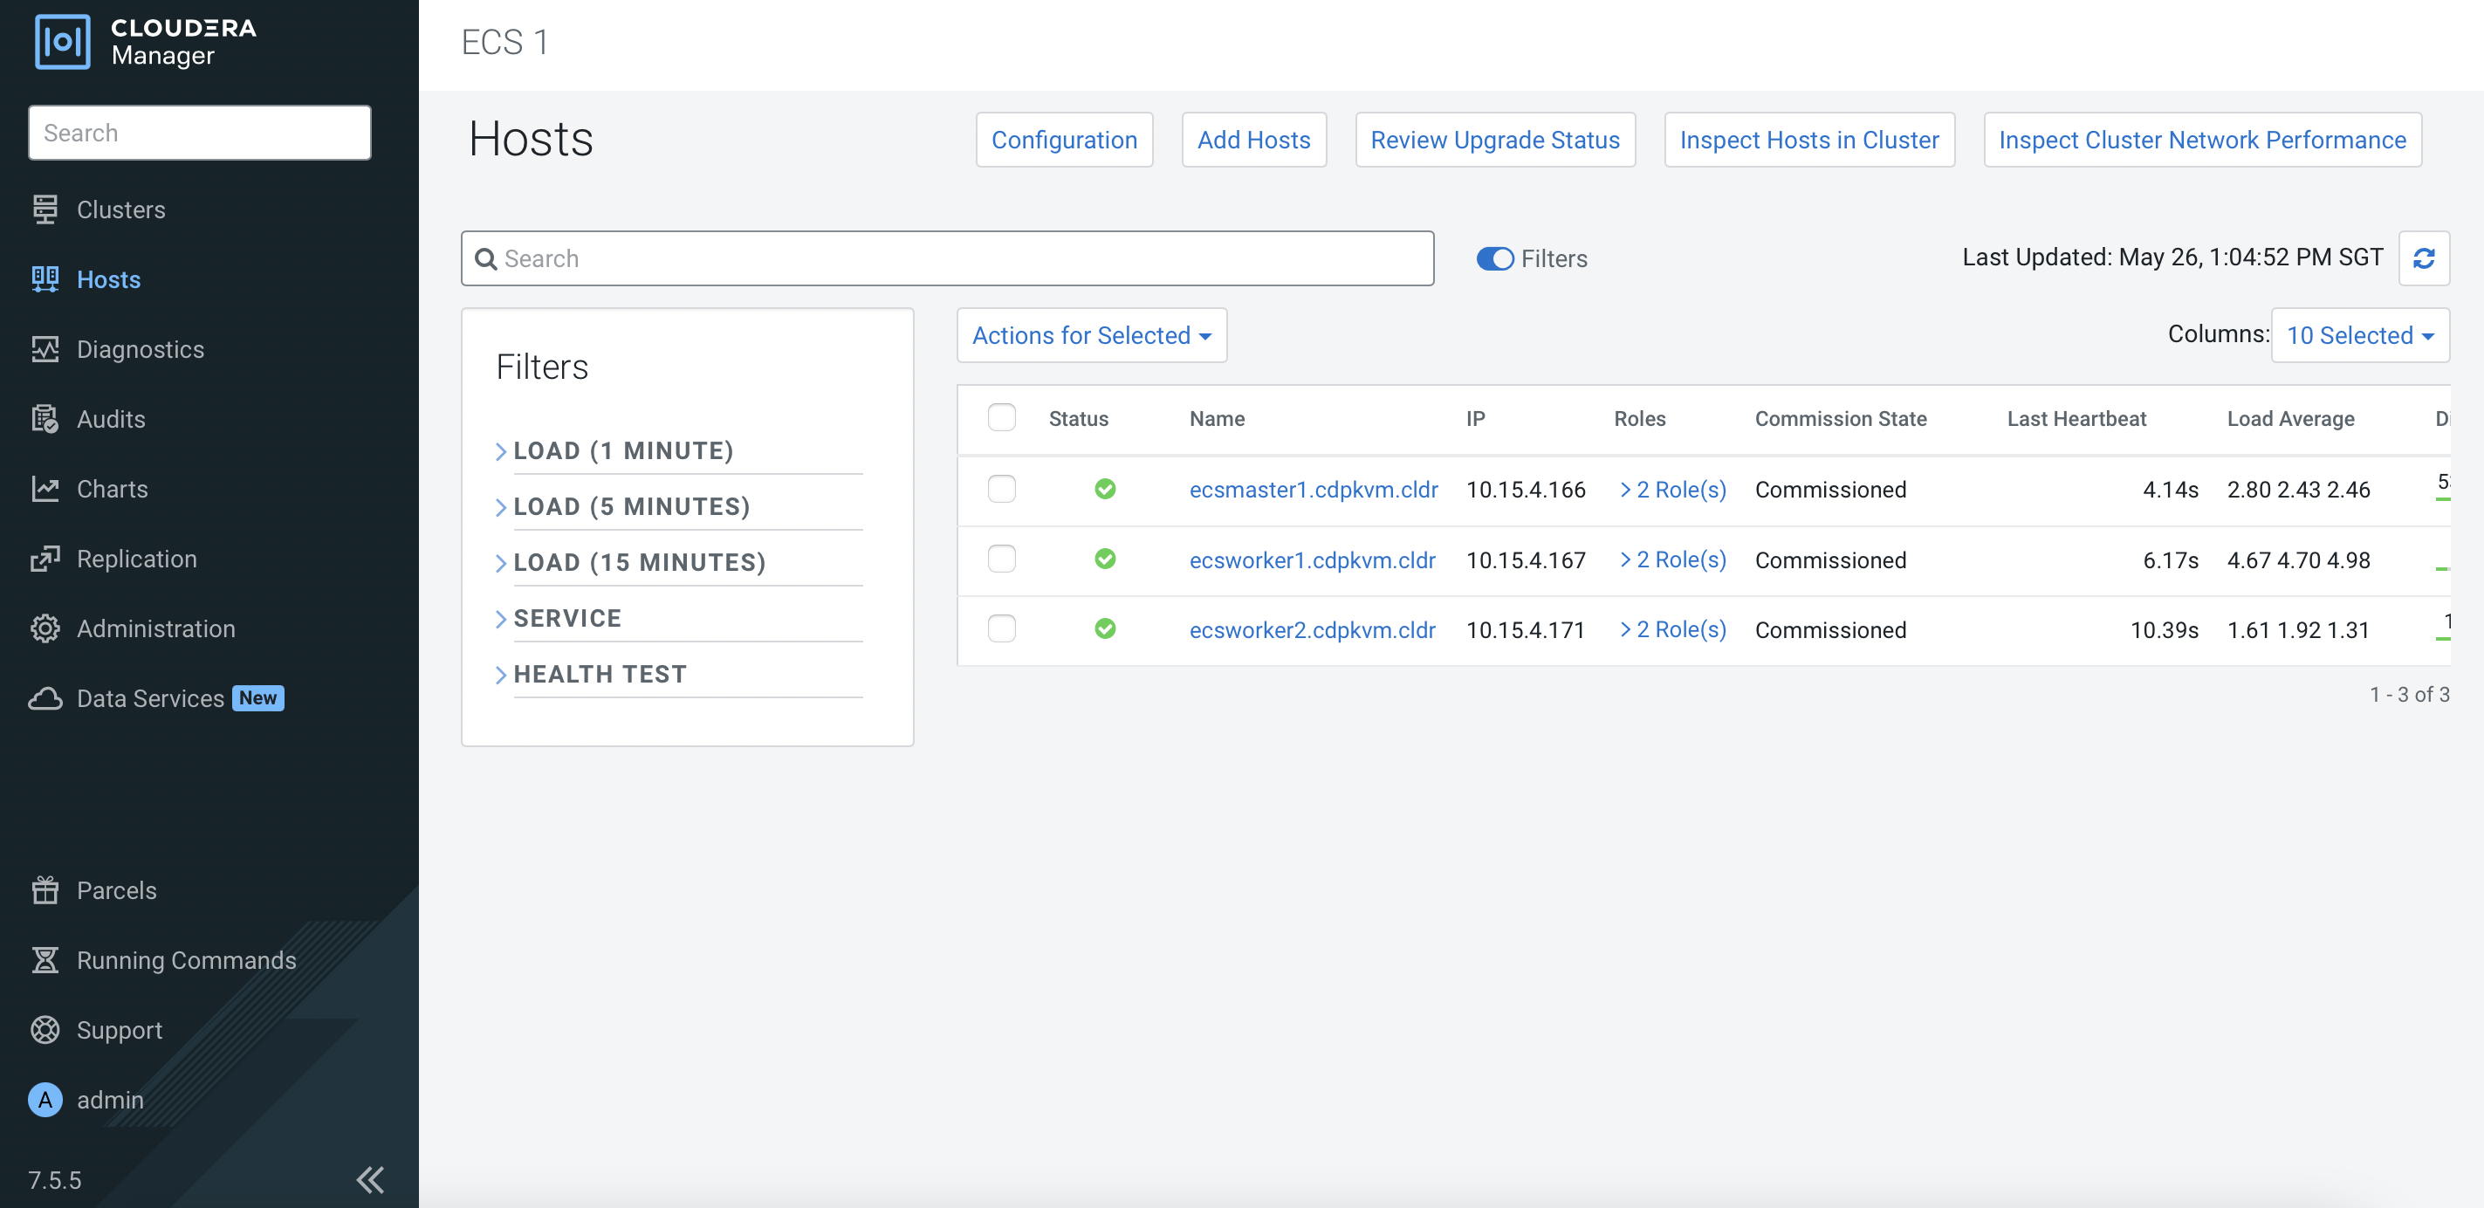Open Diagnostics in the sidebar menu
Screen dimensions: 2484x1208
tap(140, 349)
